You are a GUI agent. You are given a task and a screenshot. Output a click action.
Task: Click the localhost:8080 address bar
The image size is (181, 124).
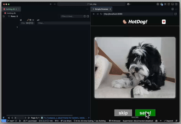click(x=138, y=14)
